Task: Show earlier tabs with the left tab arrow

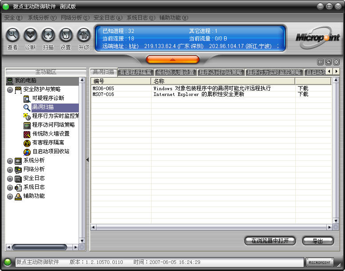Action: [329, 71]
